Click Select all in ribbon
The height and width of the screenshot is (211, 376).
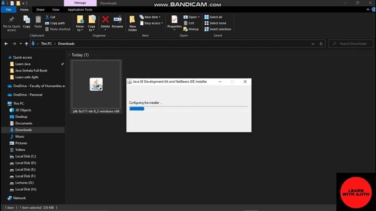213,17
